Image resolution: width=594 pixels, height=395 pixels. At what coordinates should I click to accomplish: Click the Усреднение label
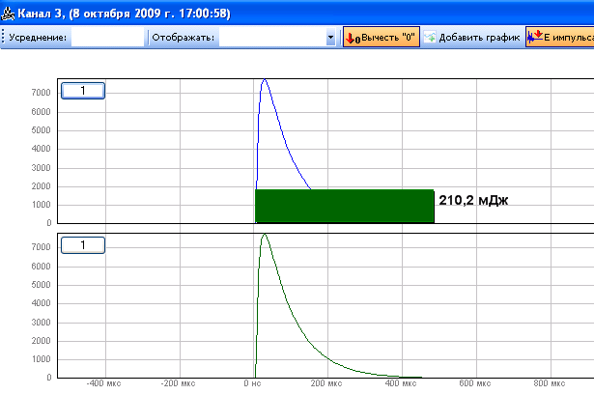pyautogui.click(x=38, y=38)
